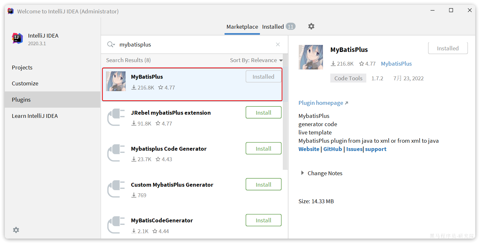Click the MyBatisCodeGenerator plug icon
This screenshot has width=480, height=244.
(116, 225)
